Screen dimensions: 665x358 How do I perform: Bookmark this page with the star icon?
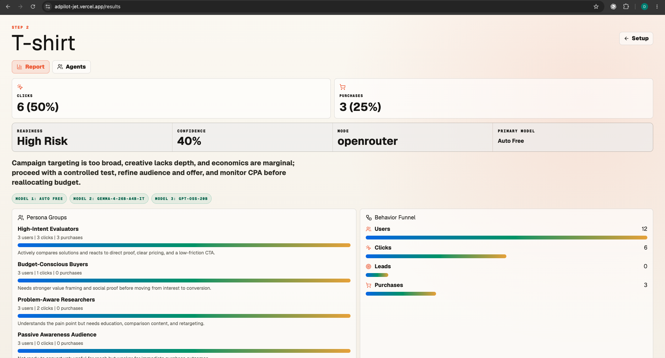596,7
